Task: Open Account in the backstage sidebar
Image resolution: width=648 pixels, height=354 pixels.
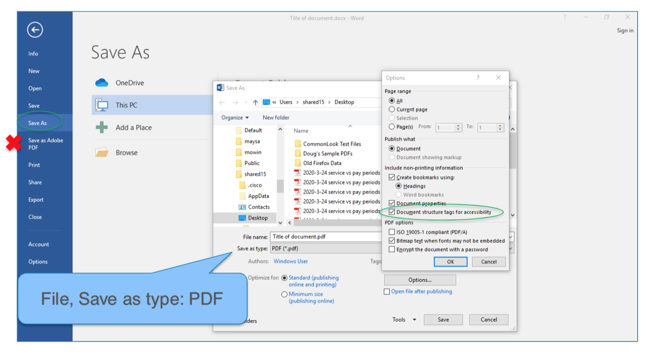Action: pyautogui.click(x=39, y=245)
